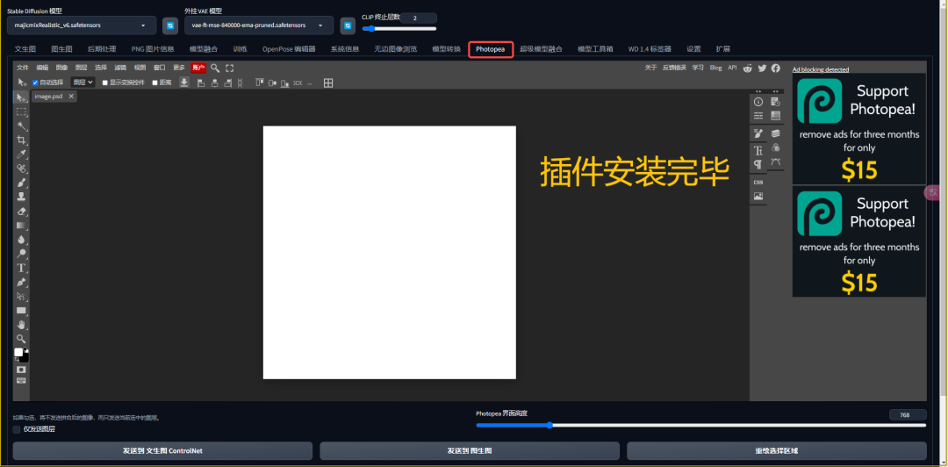Open Photopea Reddit link icon

tap(748, 68)
